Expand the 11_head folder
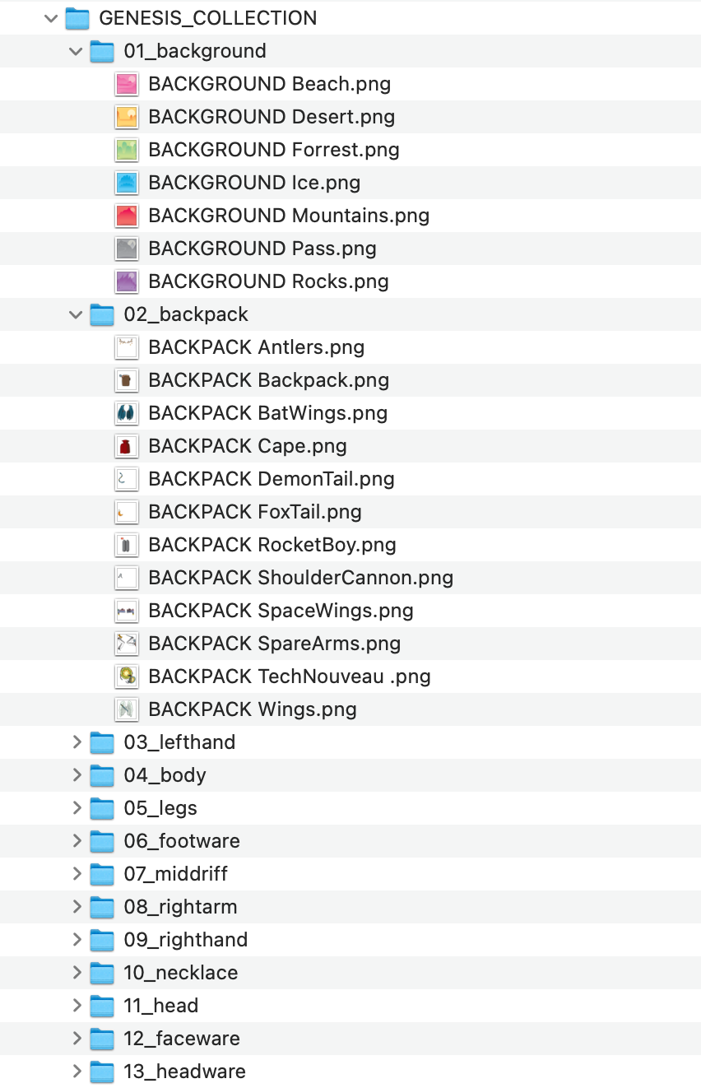This screenshot has height=1088, width=701. click(x=77, y=1006)
